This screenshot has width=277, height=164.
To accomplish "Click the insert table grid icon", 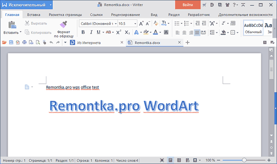I will [233, 23].
